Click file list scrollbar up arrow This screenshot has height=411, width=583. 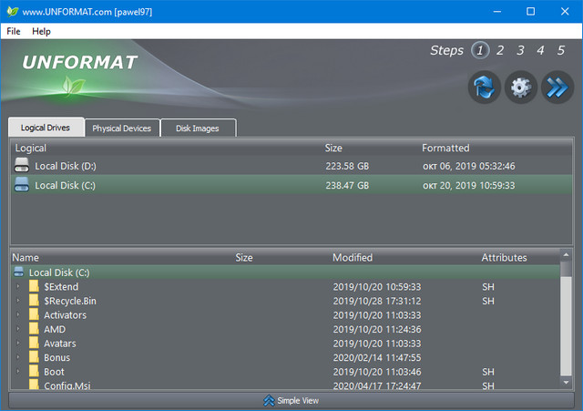click(x=566, y=255)
